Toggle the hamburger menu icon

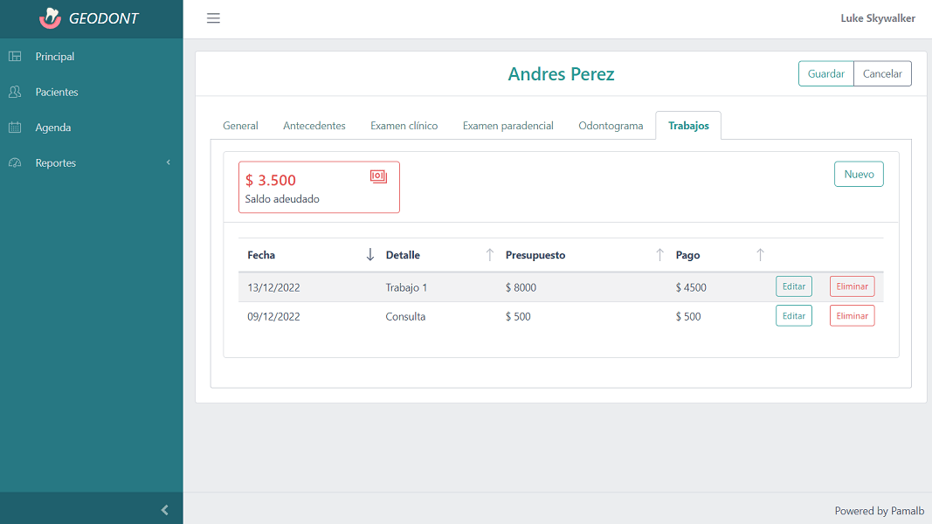click(x=213, y=18)
